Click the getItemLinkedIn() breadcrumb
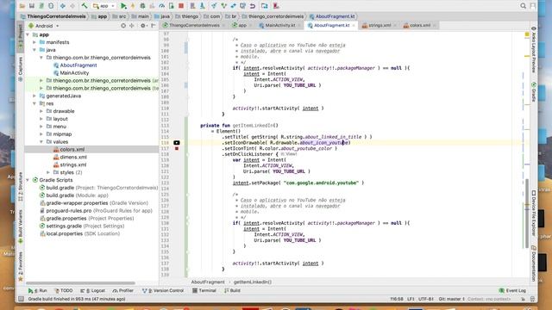 click(x=253, y=282)
